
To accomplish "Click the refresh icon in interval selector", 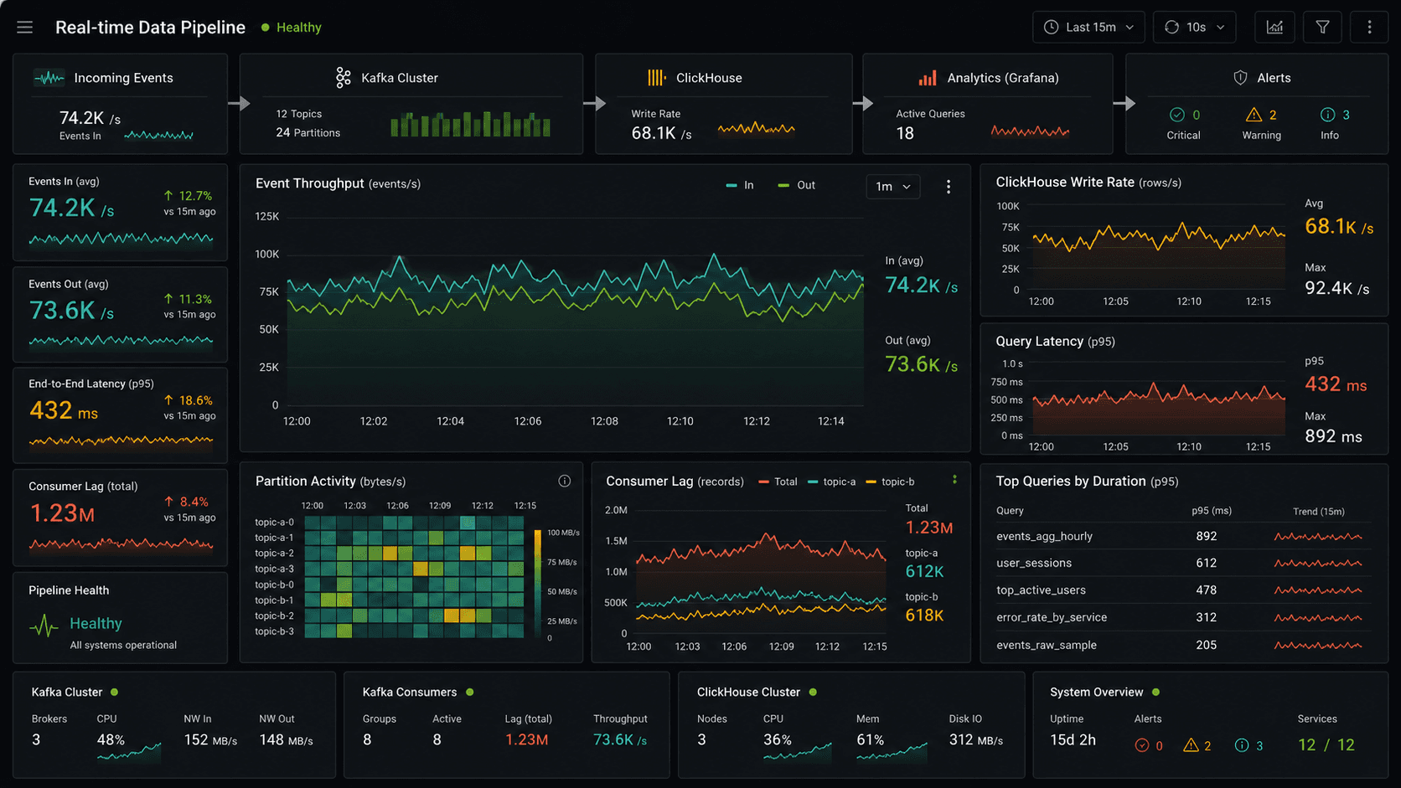I will click(x=1171, y=28).
